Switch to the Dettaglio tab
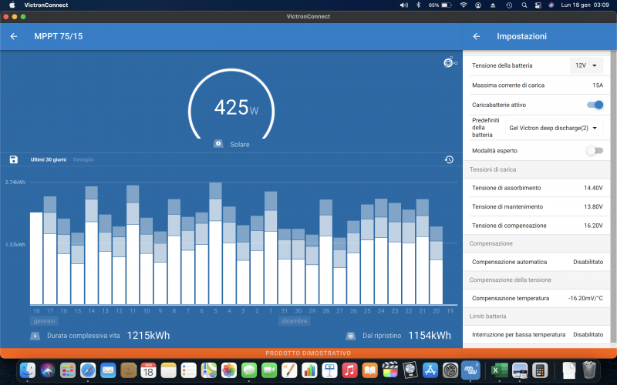The height and width of the screenshot is (385, 617). click(83, 159)
